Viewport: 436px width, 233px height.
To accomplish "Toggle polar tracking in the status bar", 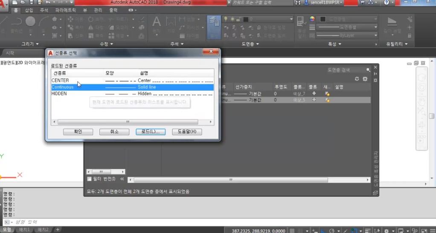I will (332, 230).
